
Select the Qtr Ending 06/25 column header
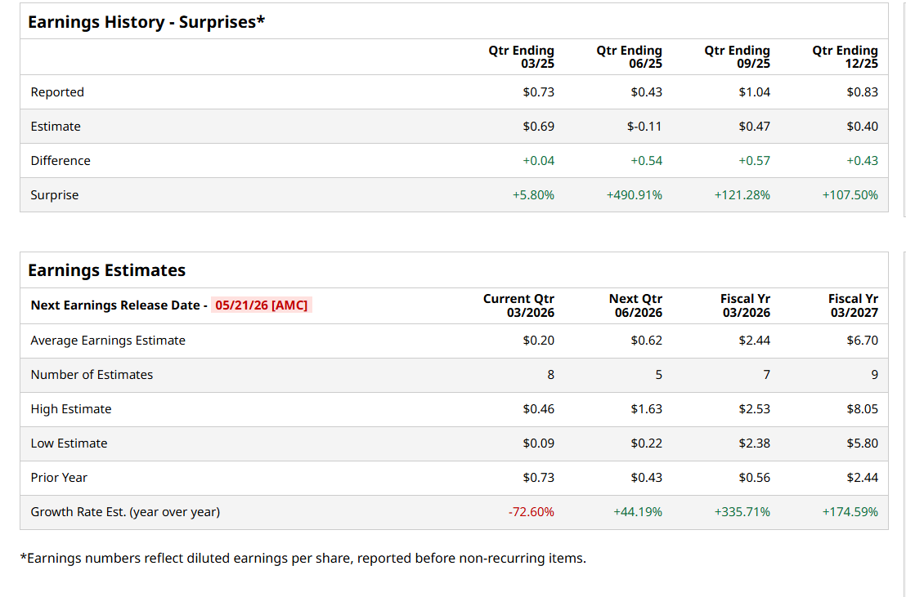[630, 57]
